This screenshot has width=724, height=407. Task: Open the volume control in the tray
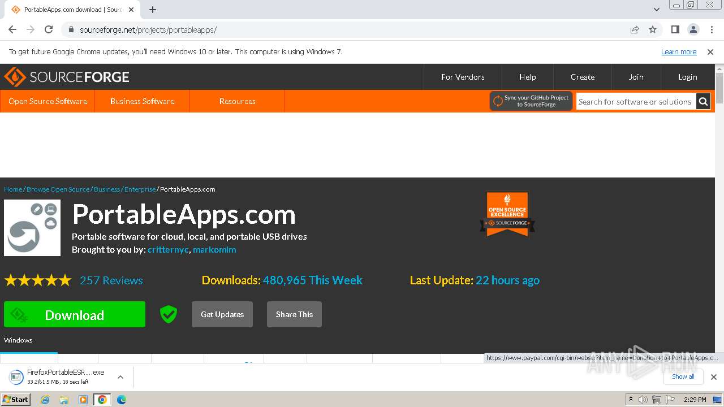click(x=643, y=400)
